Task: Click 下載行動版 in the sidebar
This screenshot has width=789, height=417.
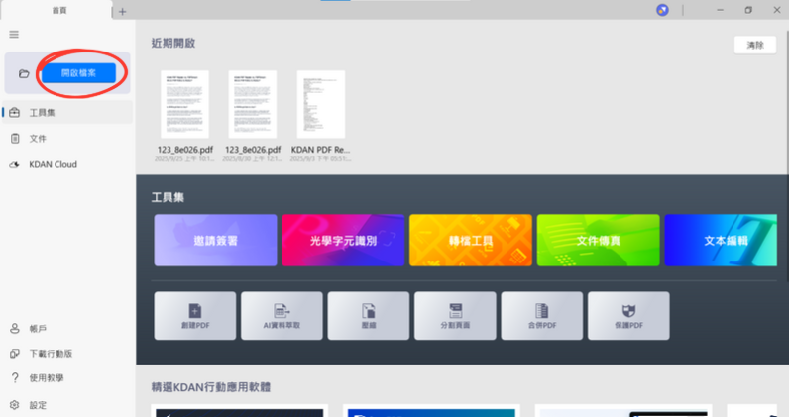Action: click(x=50, y=354)
